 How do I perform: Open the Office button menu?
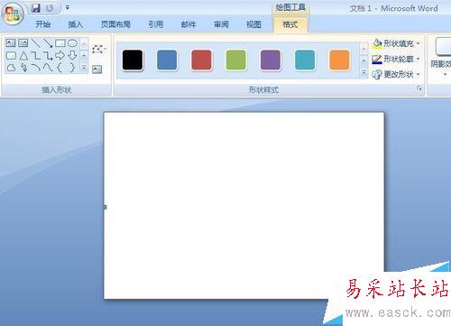coord(13,14)
